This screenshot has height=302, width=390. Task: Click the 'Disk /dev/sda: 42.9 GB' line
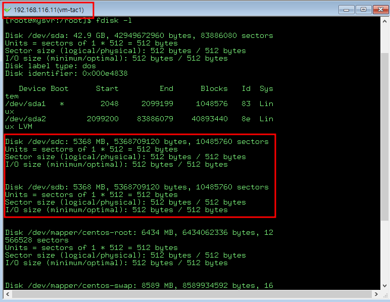[139, 35]
